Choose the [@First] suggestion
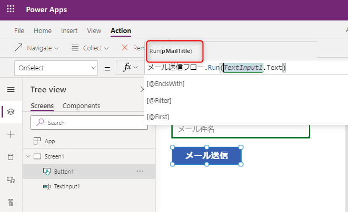The image size is (348, 212). (158, 116)
